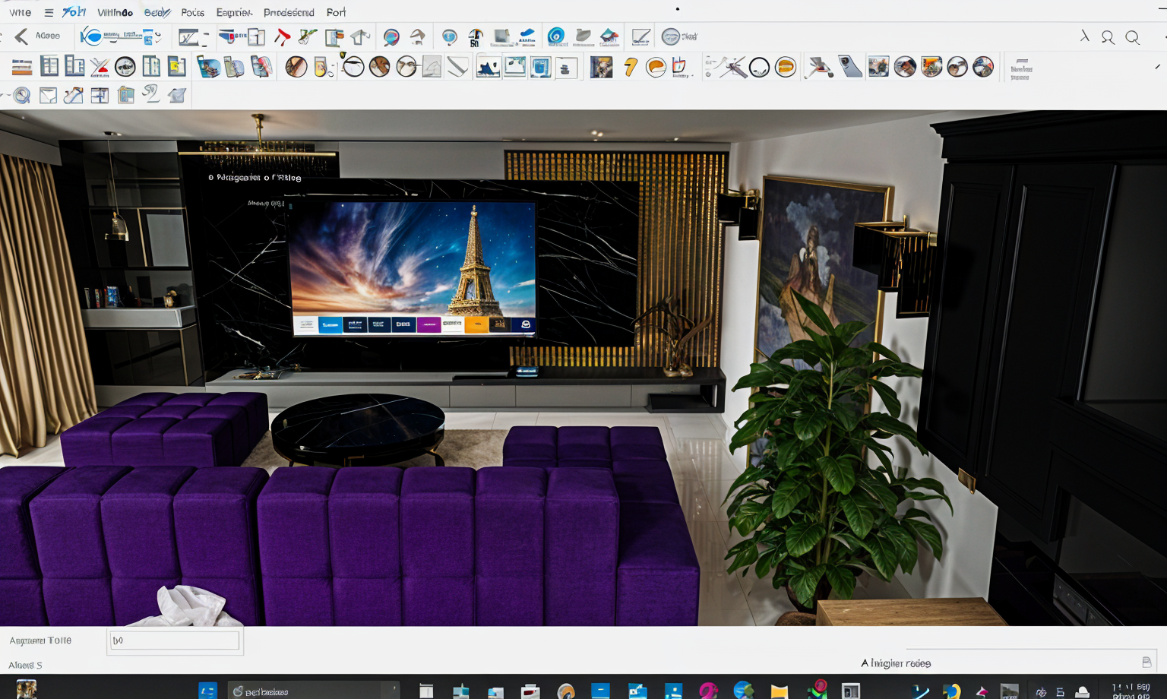Expand the chevron at toolbar's far right

1157,67
